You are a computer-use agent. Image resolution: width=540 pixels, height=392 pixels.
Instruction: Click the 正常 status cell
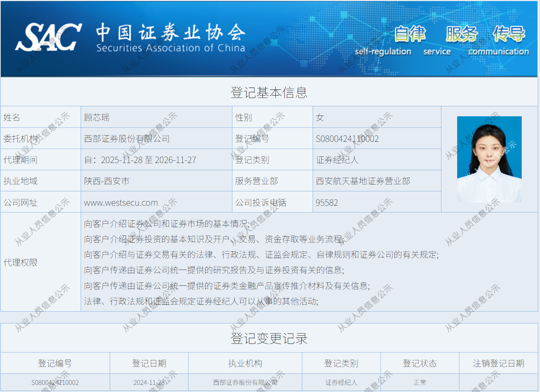pyautogui.click(x=420, y=382)
